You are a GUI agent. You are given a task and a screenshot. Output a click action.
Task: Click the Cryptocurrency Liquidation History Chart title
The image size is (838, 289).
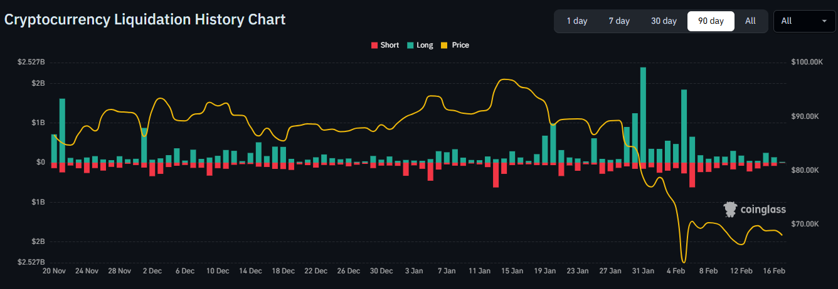[x=145, y=19]
